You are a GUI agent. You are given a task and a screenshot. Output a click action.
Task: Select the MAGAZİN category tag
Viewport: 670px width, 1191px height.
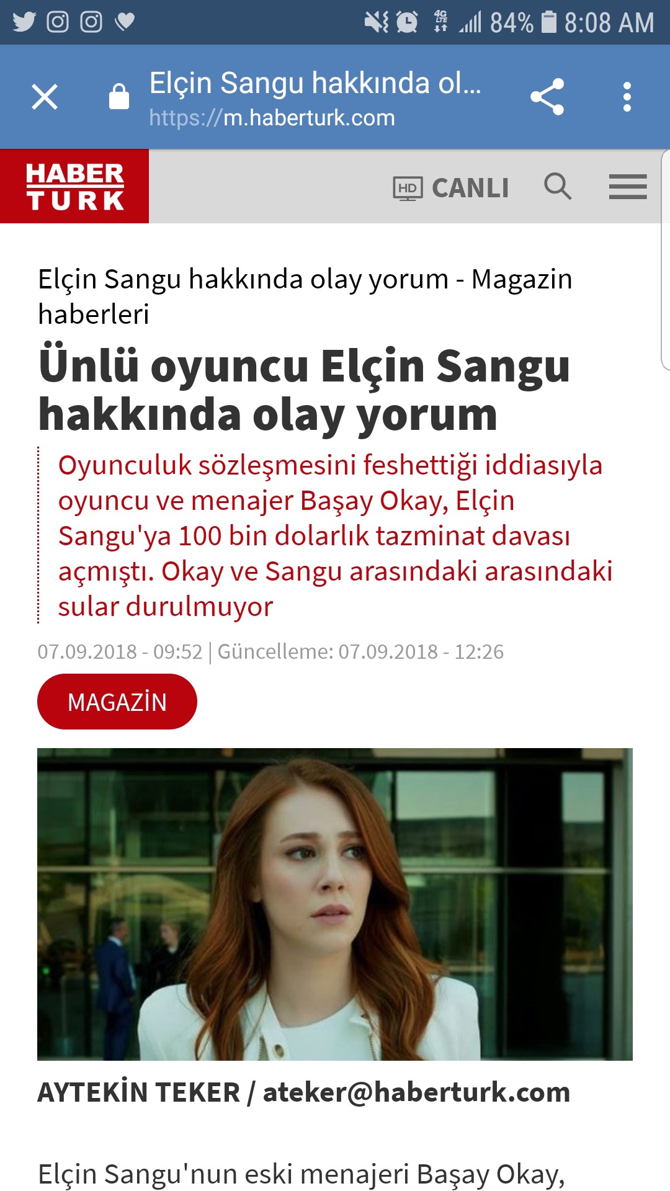coord(117,702)
